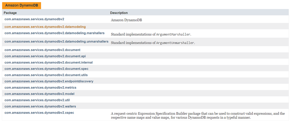The width and height of the screenshot is (293, 123).
Task: Click the ArgumentMarshaller code text
Action: (173, 35)
